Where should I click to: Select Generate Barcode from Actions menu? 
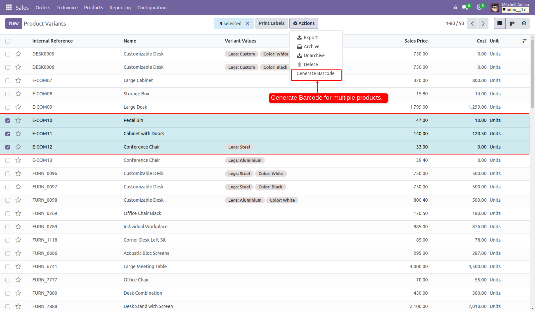click(x=315, y=73)
